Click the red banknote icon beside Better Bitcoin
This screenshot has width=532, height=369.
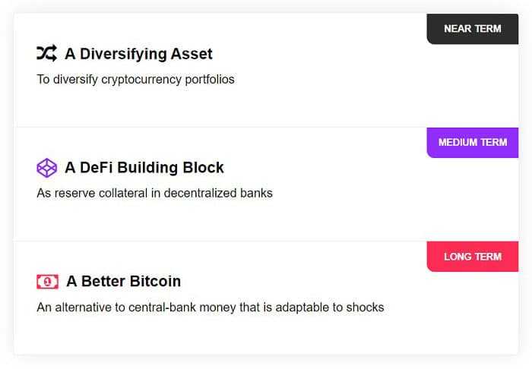coord(47,282)
